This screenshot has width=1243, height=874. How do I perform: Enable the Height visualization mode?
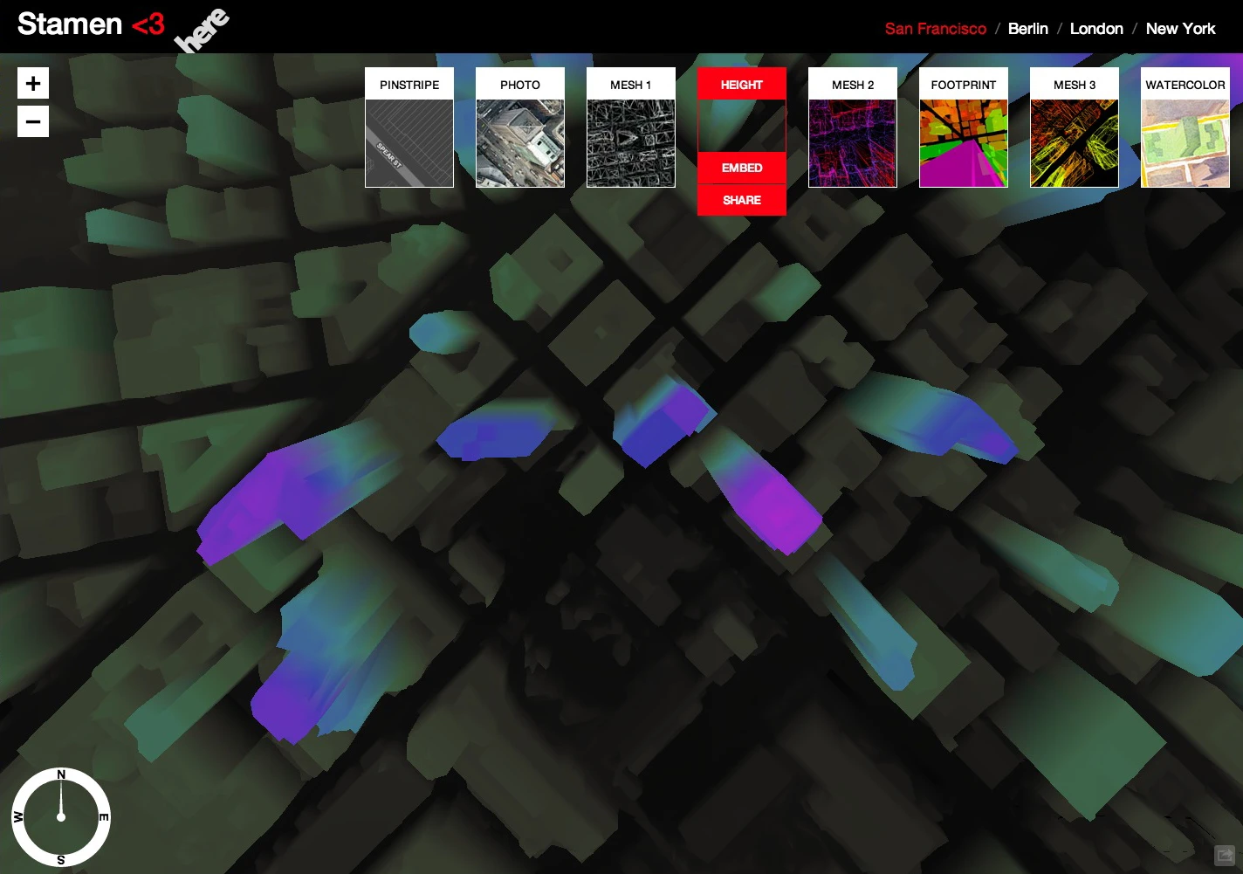pos(741,84)
